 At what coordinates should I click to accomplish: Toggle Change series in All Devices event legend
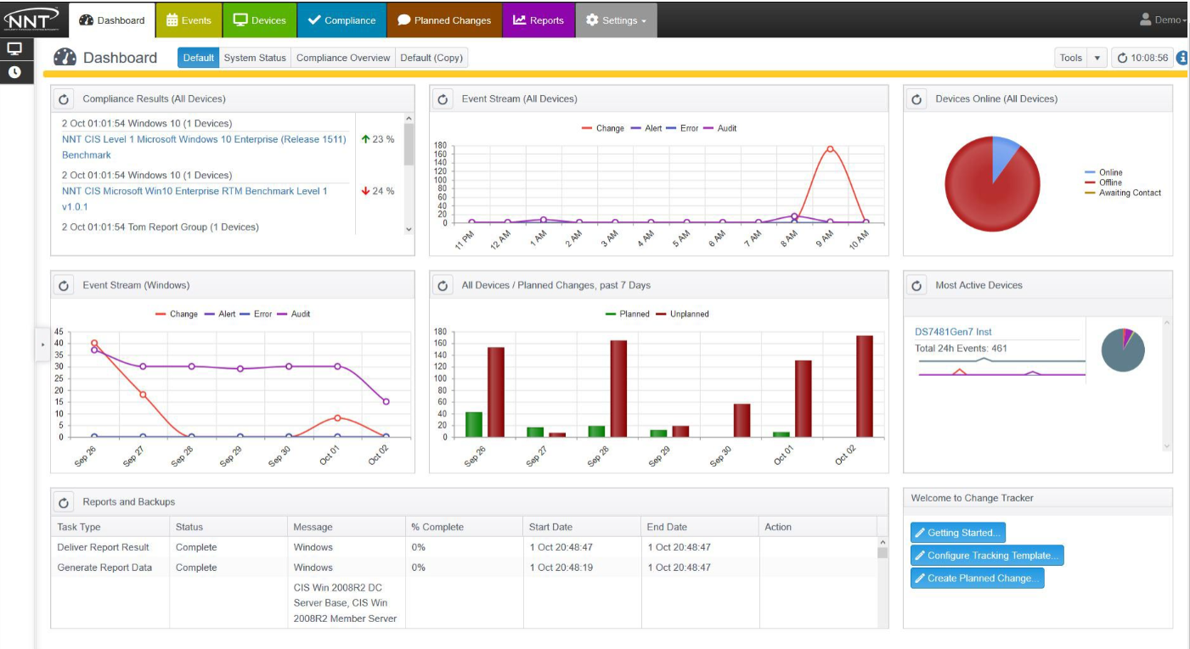pyautogui.click(x=603, y=128)
